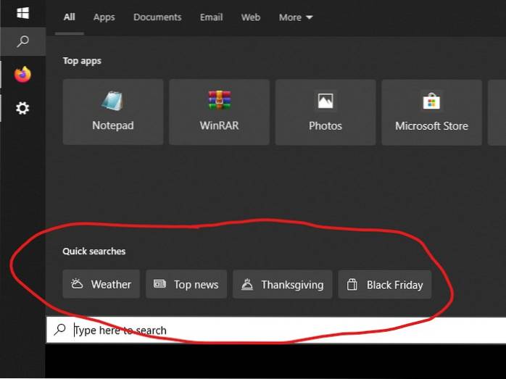Click the Top news quick search
This screenshot has width=506, height=379.
tap(186, 285)
